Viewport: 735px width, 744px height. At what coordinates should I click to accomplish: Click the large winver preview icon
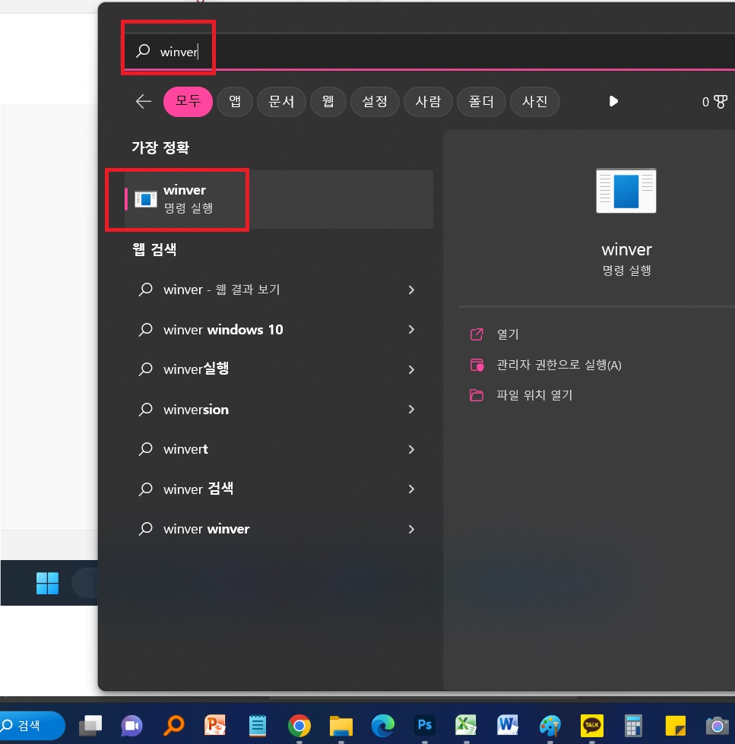(x=626, y=191)
